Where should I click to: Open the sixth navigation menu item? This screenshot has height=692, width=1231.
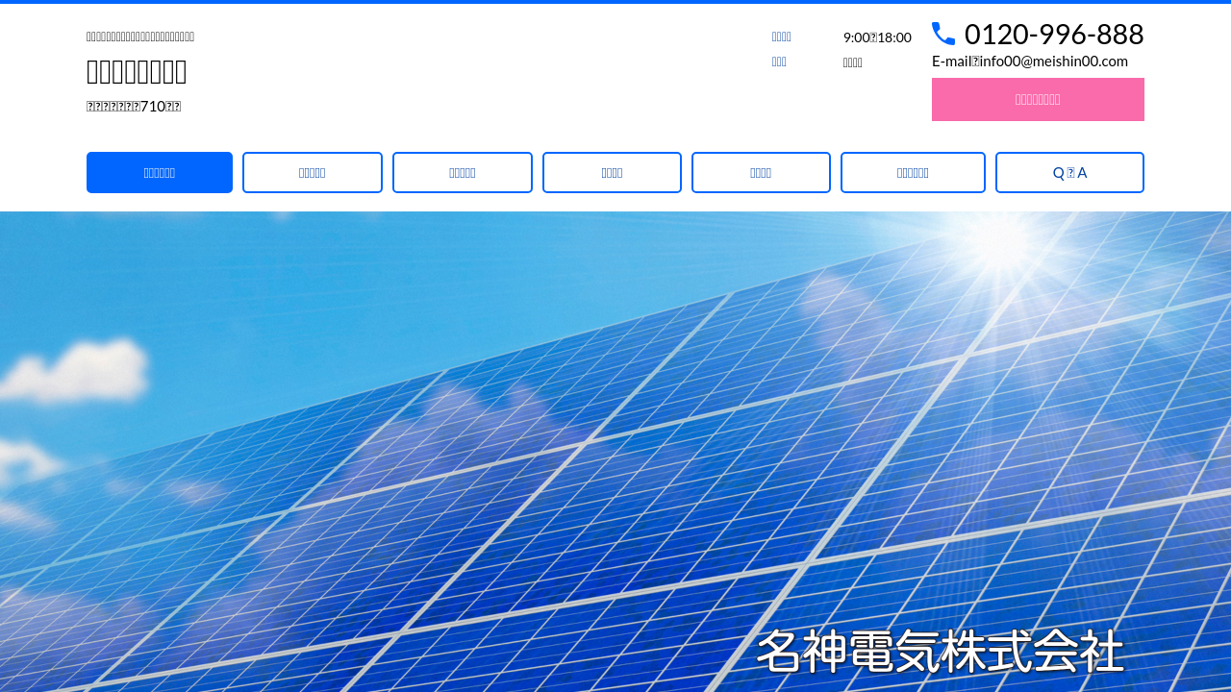coord(913,173)
